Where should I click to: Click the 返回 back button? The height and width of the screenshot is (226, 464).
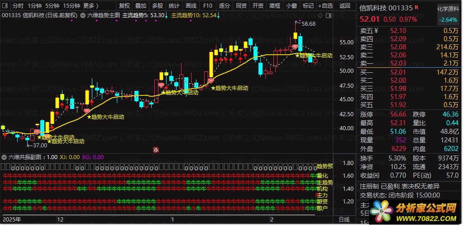point(345,5)
